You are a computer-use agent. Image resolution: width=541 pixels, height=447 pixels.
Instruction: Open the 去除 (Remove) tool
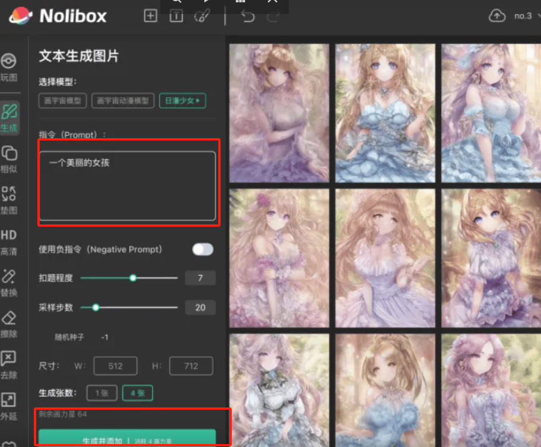(x=9, y=364)
